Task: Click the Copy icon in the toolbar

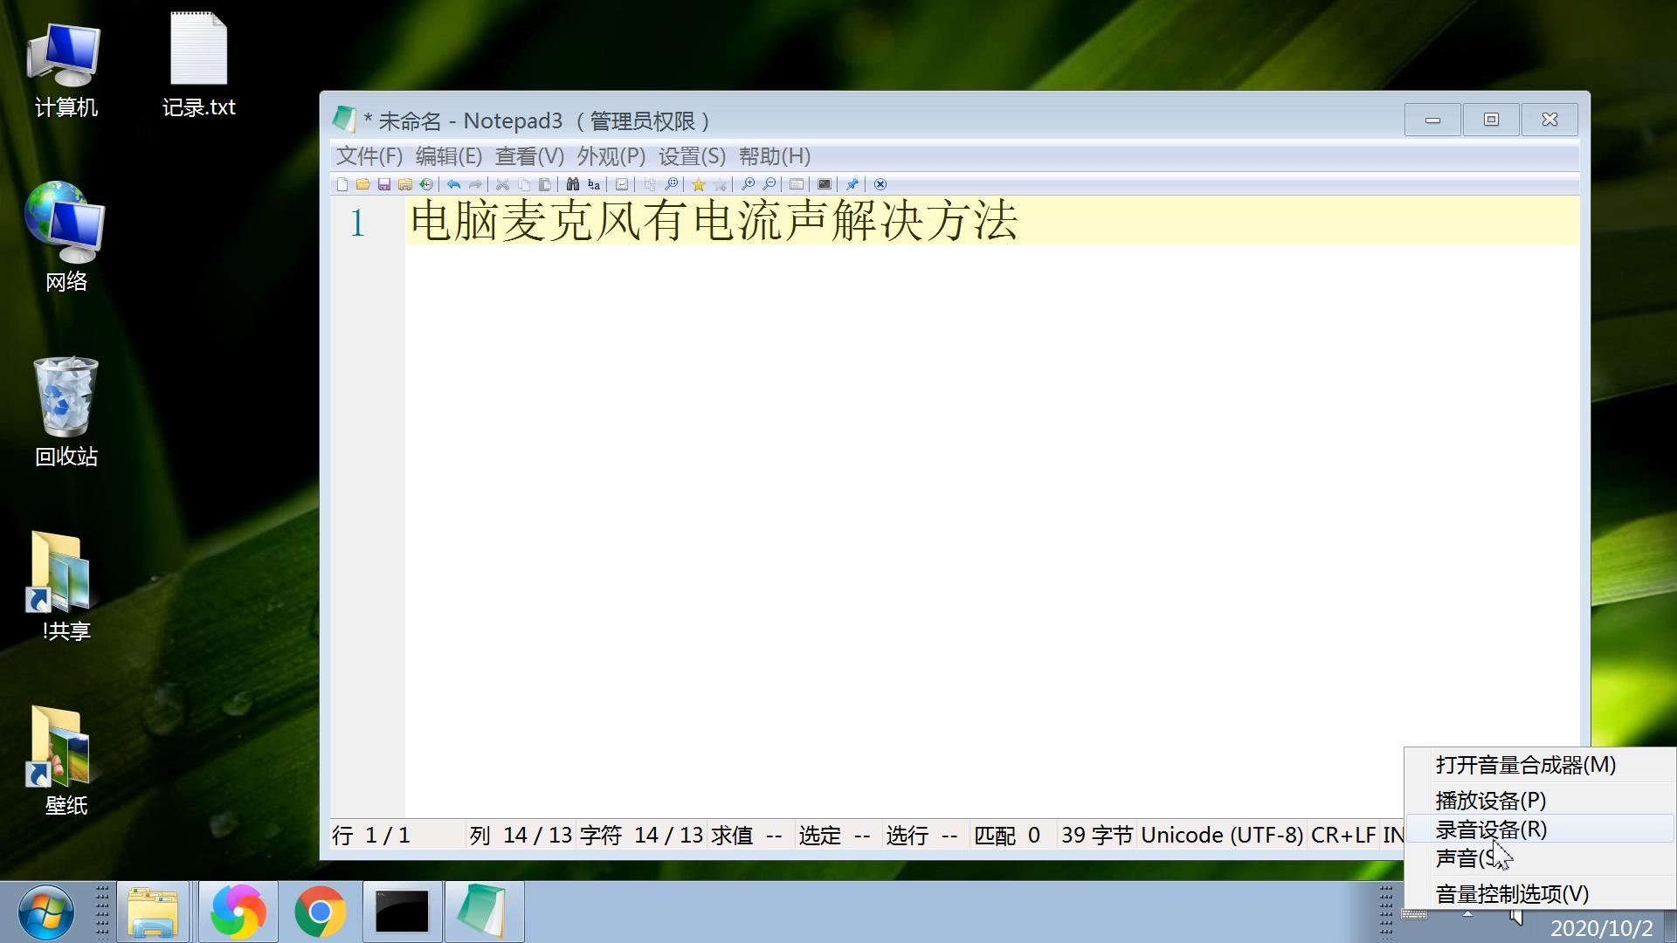Action: (523, 184)
